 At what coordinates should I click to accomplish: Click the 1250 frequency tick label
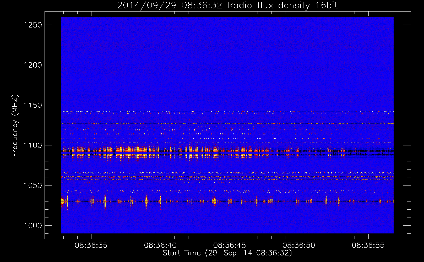(33, 25)
